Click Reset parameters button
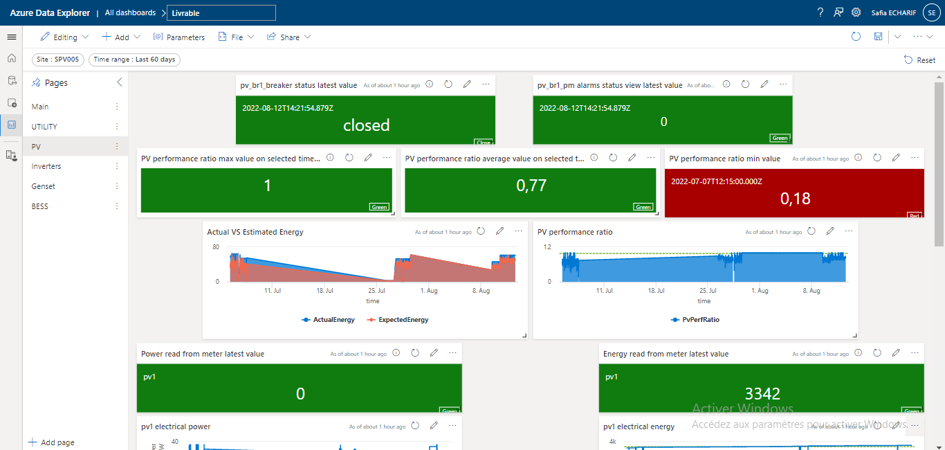 919,60
